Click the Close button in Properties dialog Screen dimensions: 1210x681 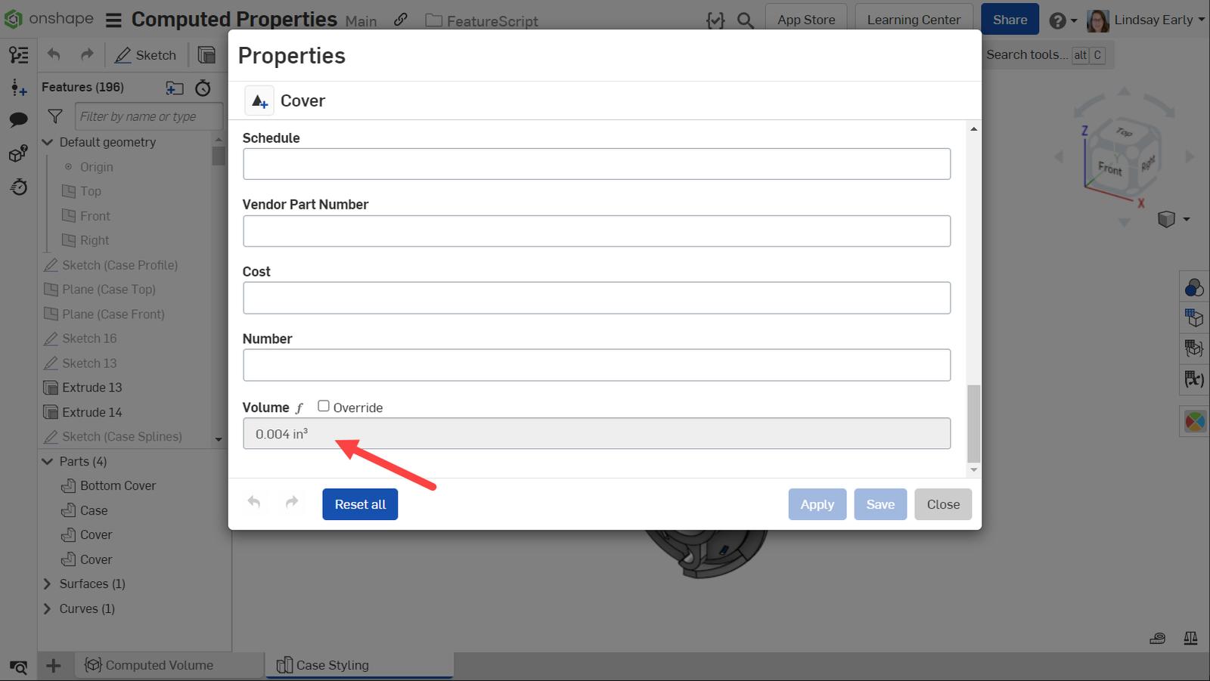point(943,504)
